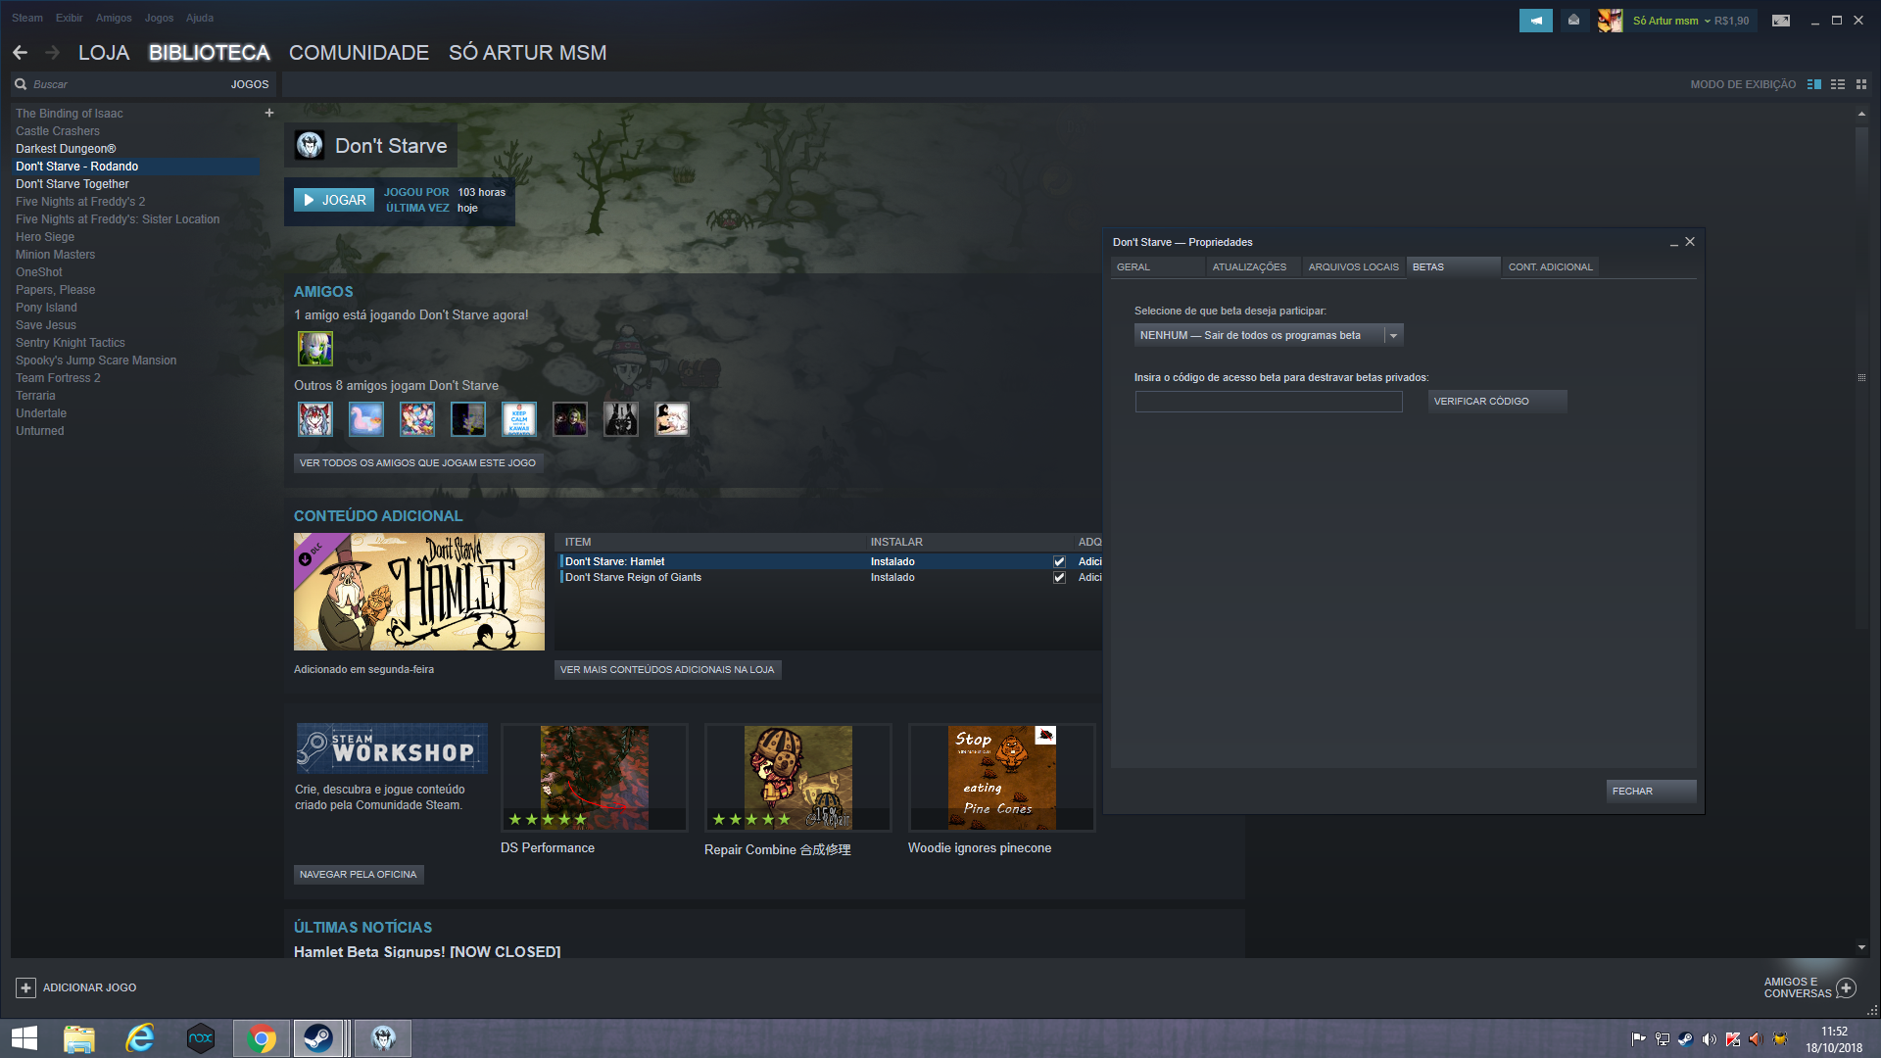The image size is (1881, 1058).
Task: Click the announcements megaphone icon
Action: coord(1535,21)
